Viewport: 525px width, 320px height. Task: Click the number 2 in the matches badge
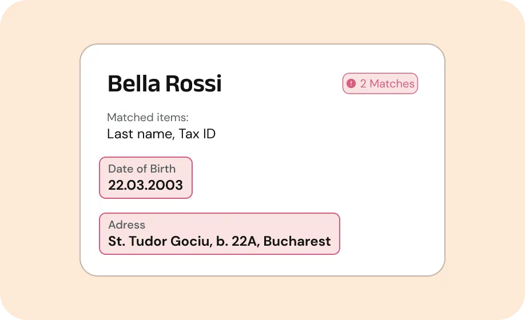[363, 83]
